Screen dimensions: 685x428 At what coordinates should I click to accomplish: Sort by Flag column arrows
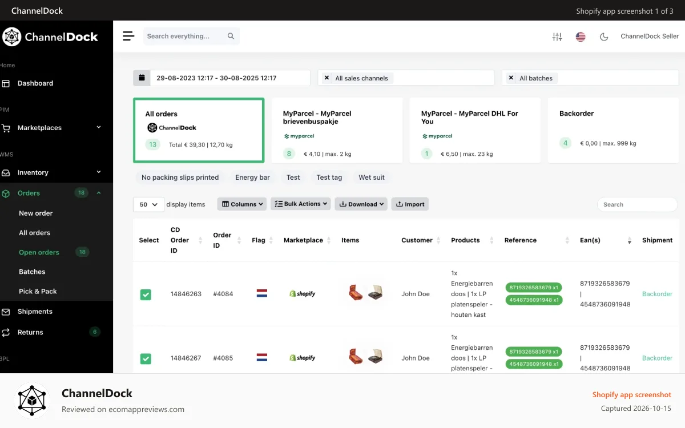pyautogui.click(x=271, y=240)
